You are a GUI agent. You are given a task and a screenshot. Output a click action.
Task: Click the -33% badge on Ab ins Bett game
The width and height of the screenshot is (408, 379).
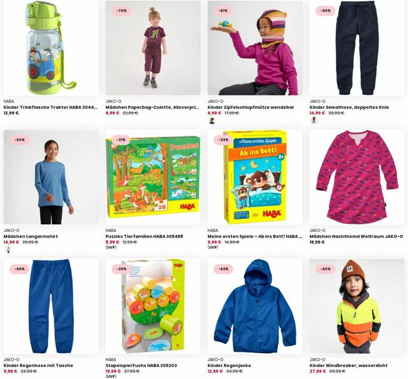click(x=223, y=140)
